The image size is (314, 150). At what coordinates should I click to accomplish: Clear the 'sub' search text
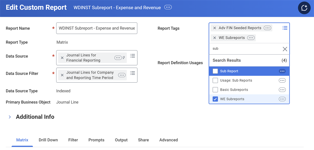point(285,49)
